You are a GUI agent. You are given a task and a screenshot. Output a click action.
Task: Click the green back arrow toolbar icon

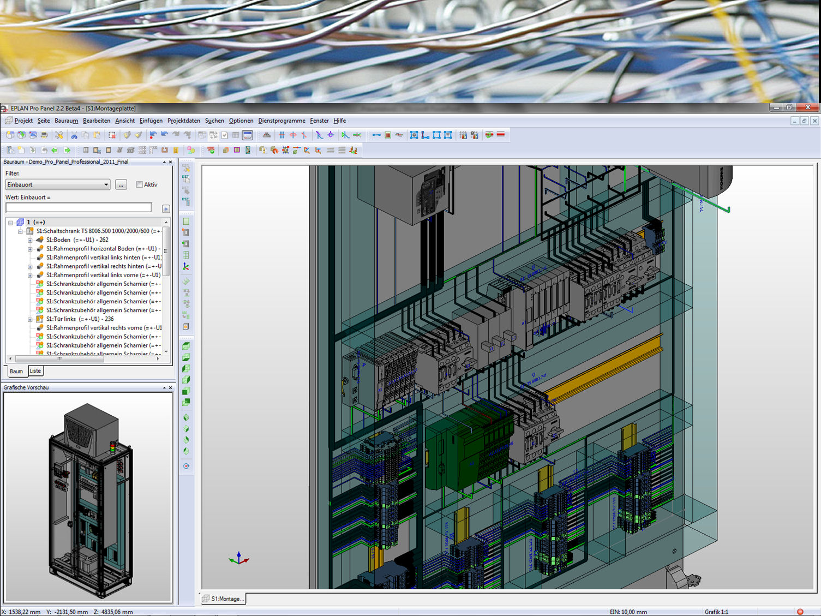[x=55, y=150]
